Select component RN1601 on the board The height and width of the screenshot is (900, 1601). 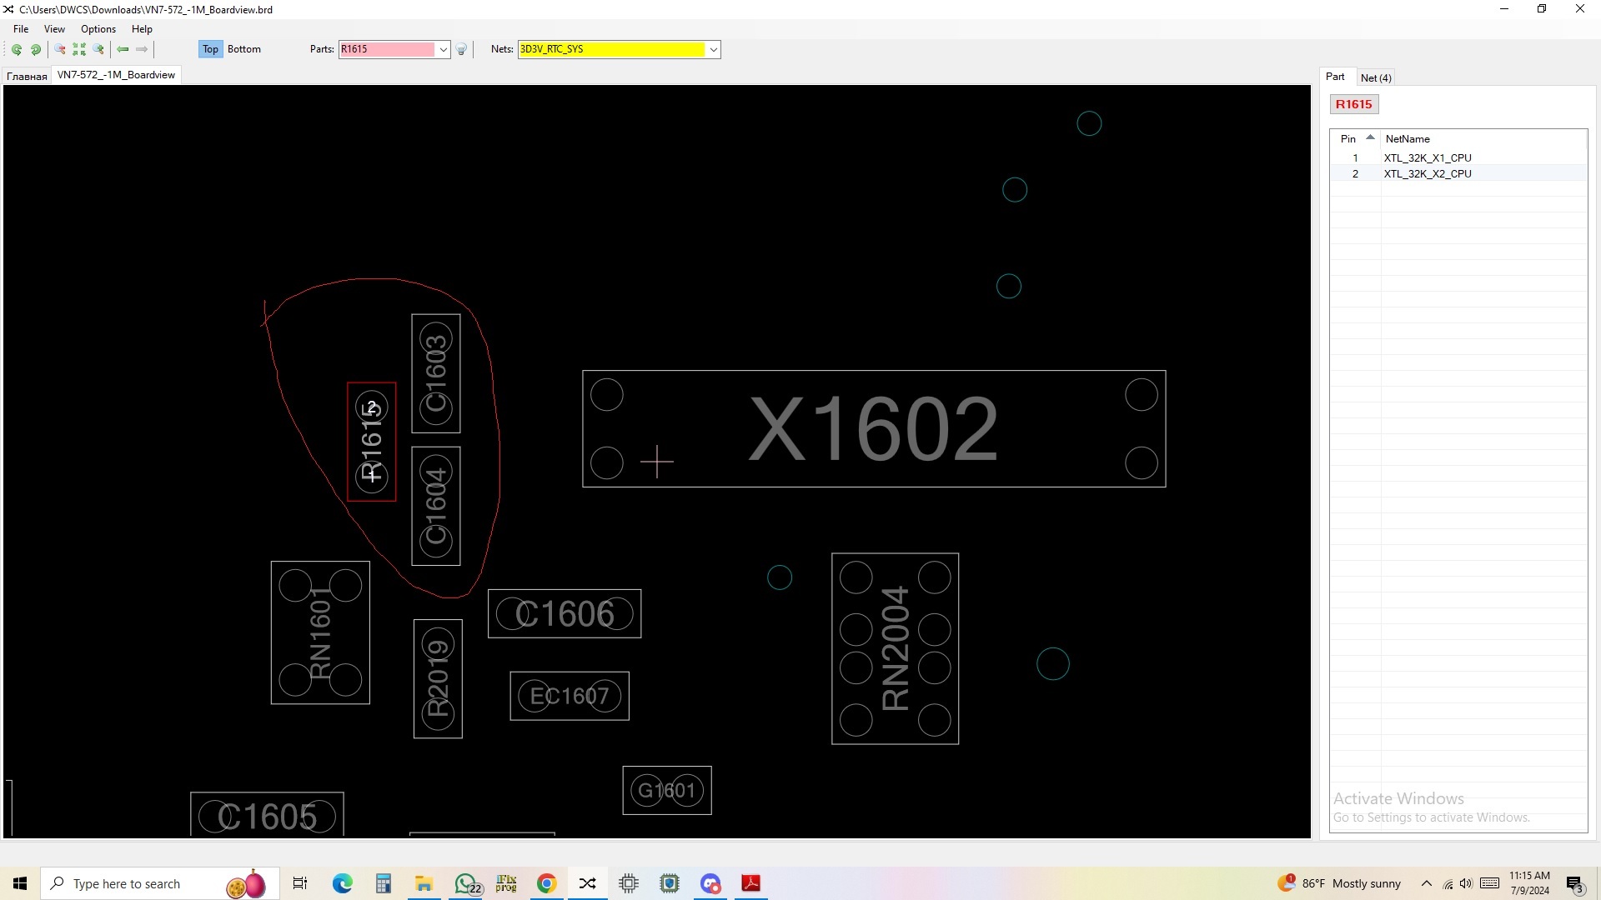pyautogui.click(x=320, y=632)
